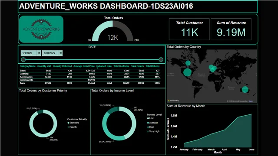The width and height of the screenshot is (278, 156).
Task: Filter by Priority in Customer Priority legend
Action: [72, 127]
